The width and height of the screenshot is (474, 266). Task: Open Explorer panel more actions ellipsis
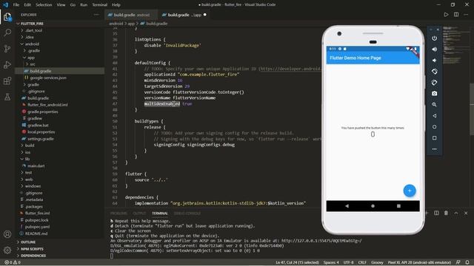[x=96, y=15]
